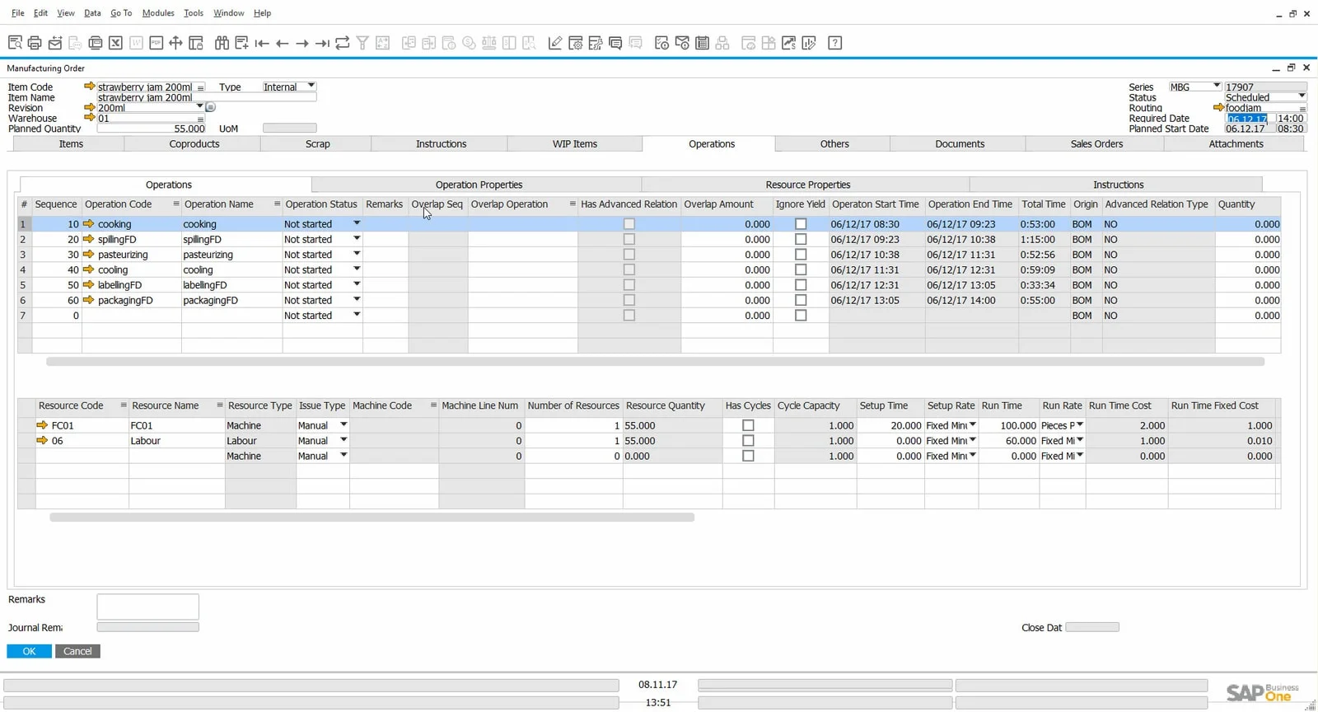Follow link arrow next to cooking operation
This screenshot has height=712, width=1318.
tap(89, 223)
